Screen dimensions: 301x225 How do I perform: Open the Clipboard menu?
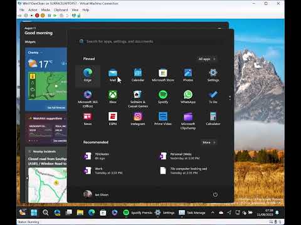click(x=61, y=10)
